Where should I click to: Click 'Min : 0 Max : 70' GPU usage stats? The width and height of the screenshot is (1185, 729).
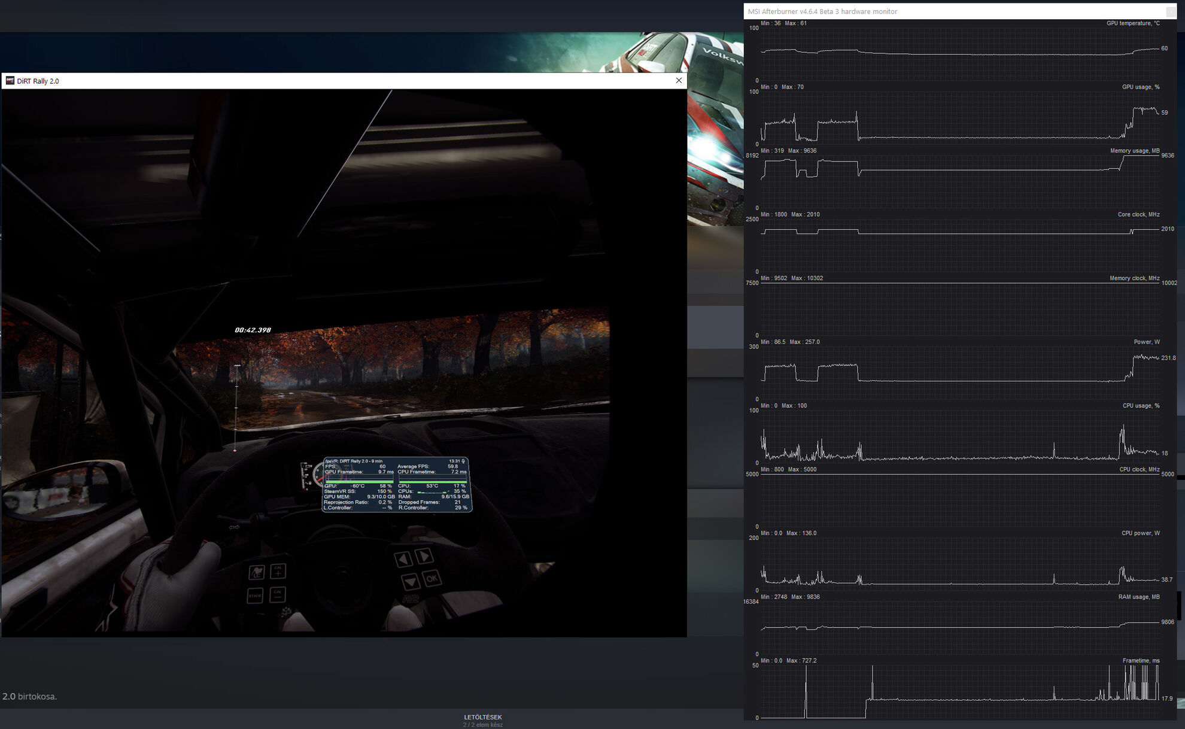click(782, 87)
